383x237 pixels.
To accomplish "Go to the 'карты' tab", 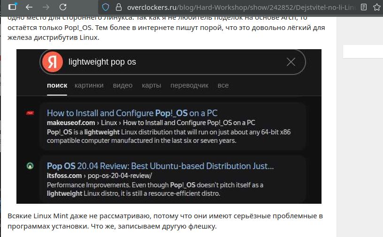I will (x=151, y=85).
